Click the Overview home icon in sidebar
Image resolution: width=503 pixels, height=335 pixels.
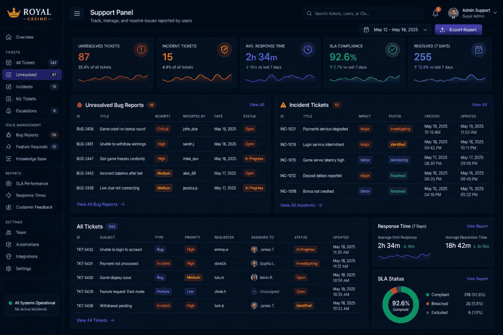9,37
